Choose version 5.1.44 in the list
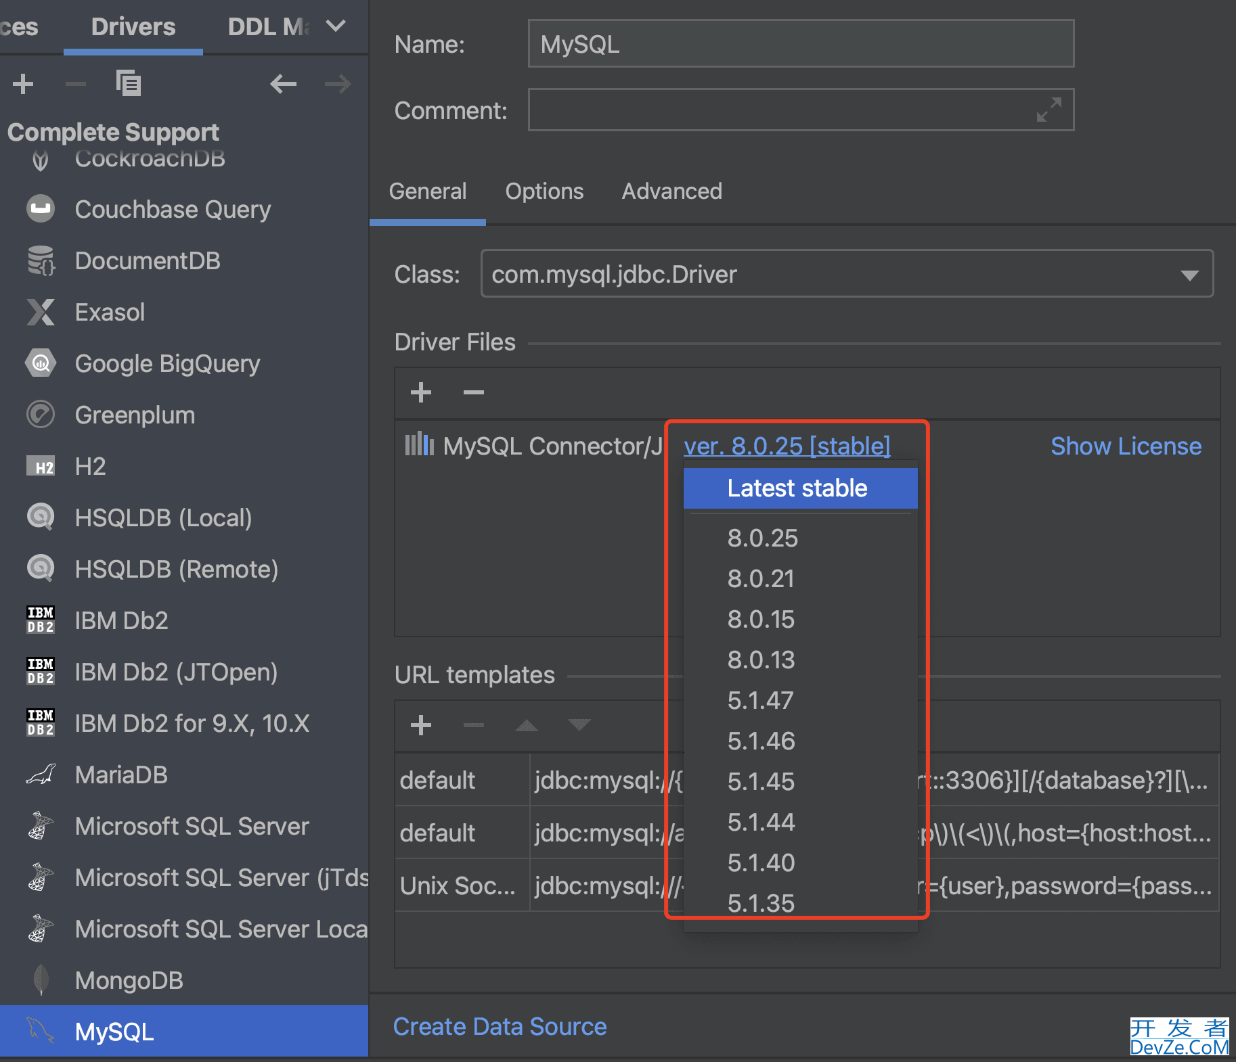 point(800,823)
